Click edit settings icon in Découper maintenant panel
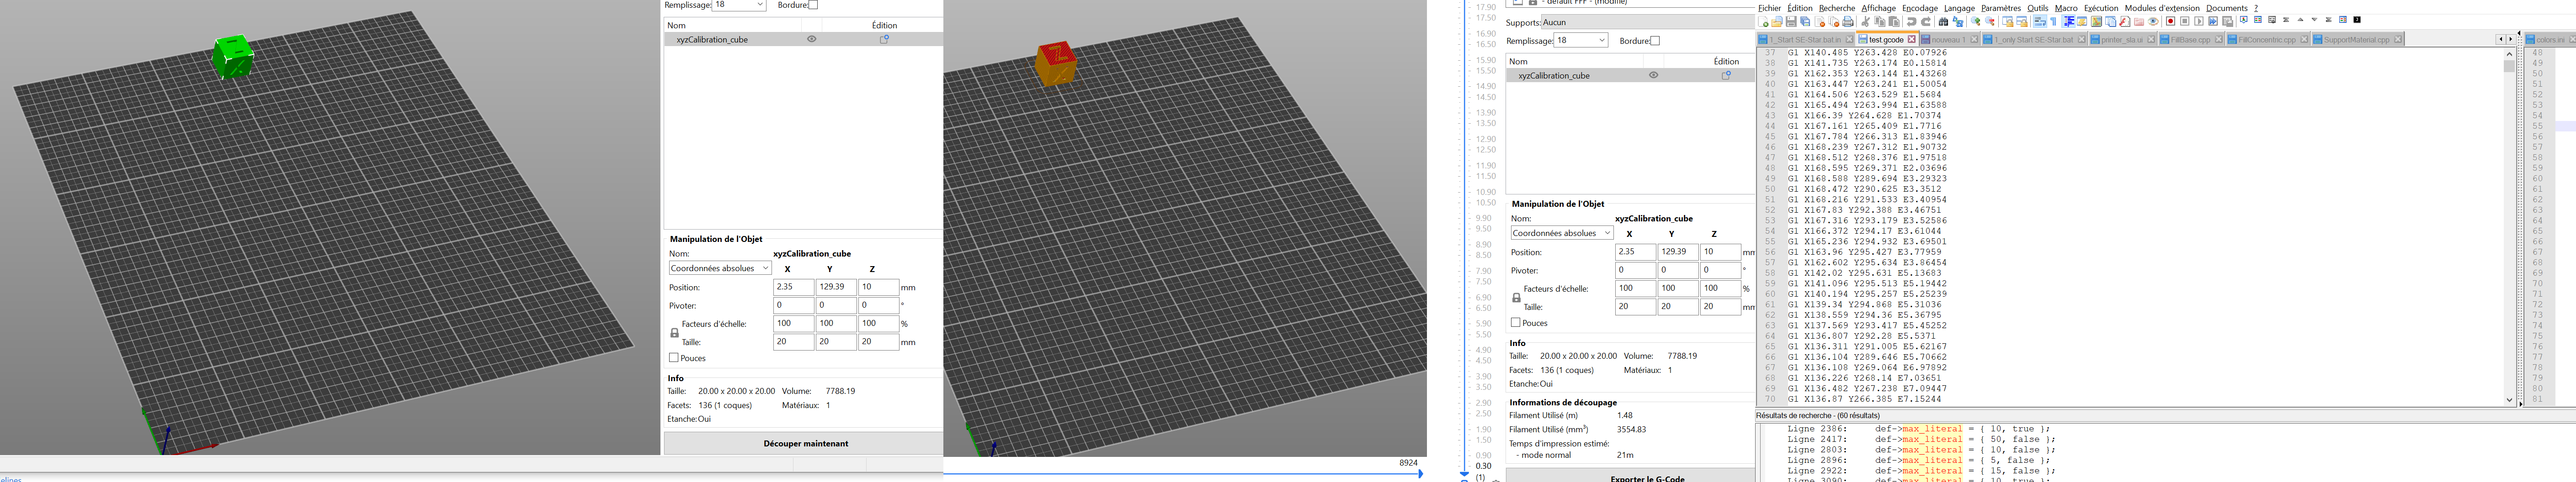Screen dimensions: 2576x482 pos(885,39)
